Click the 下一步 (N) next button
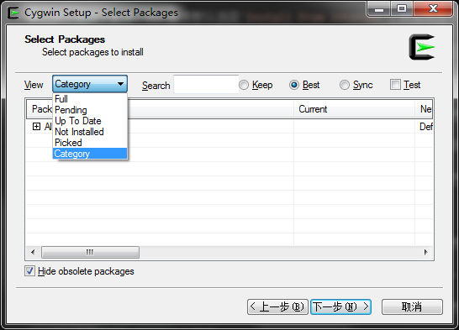 (340, 307)
